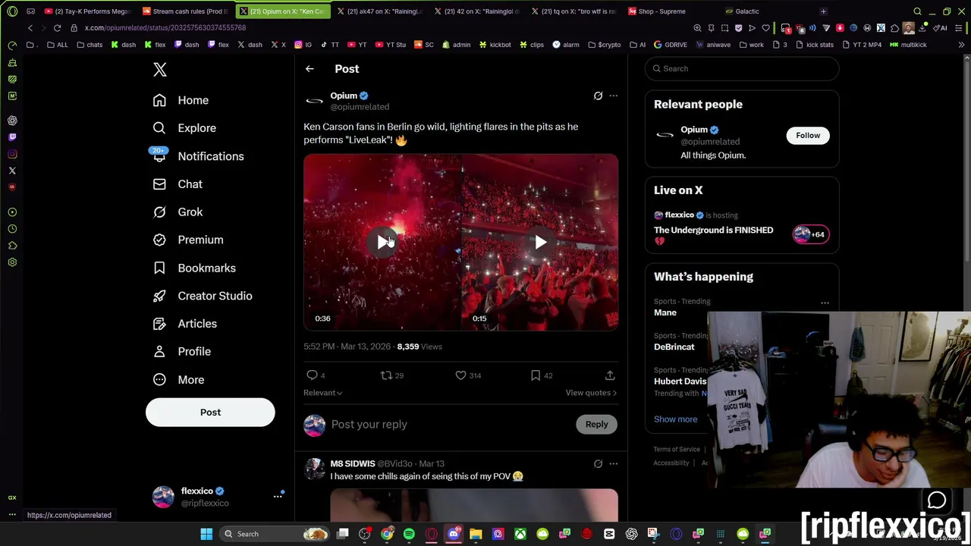The width and height of the screenshot is (971, 546).
Task: Open the M8 SIDWIS reply video thumbnail
Action: 474,506
